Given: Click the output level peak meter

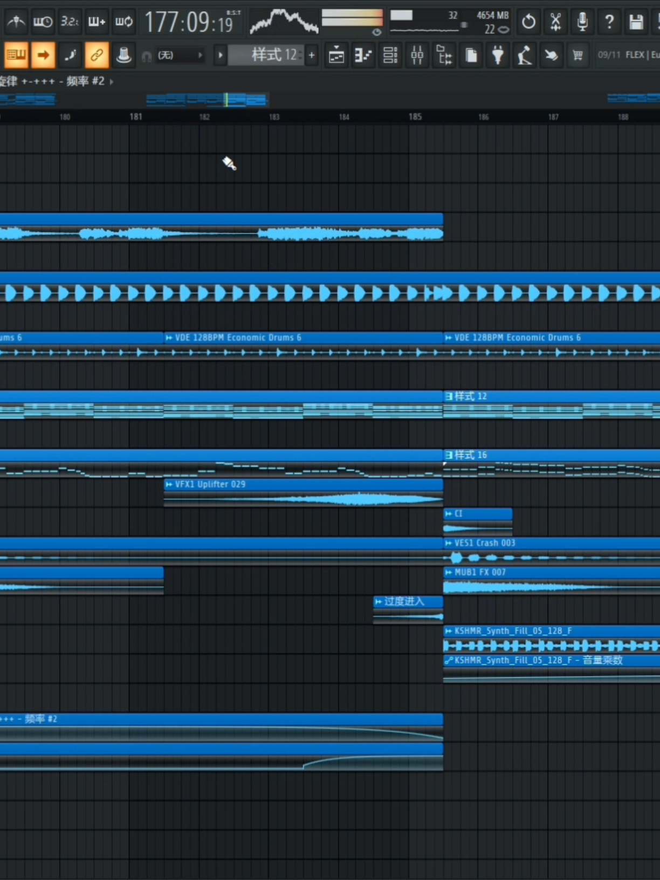Looking at the screenshot, I should [352, 18].
